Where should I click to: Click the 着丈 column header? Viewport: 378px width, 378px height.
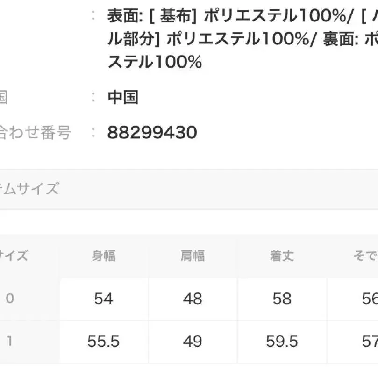tap(282, 256)
